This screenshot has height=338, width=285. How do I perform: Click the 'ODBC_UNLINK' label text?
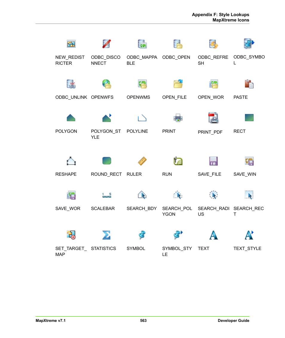point(71,97)
